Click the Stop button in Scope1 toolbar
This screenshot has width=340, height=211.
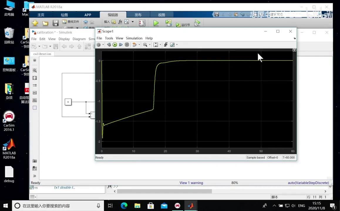[127, 45]
